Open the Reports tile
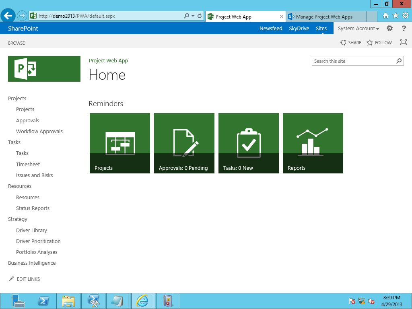This screenshot has width=412, height=309. pos(313,143)
